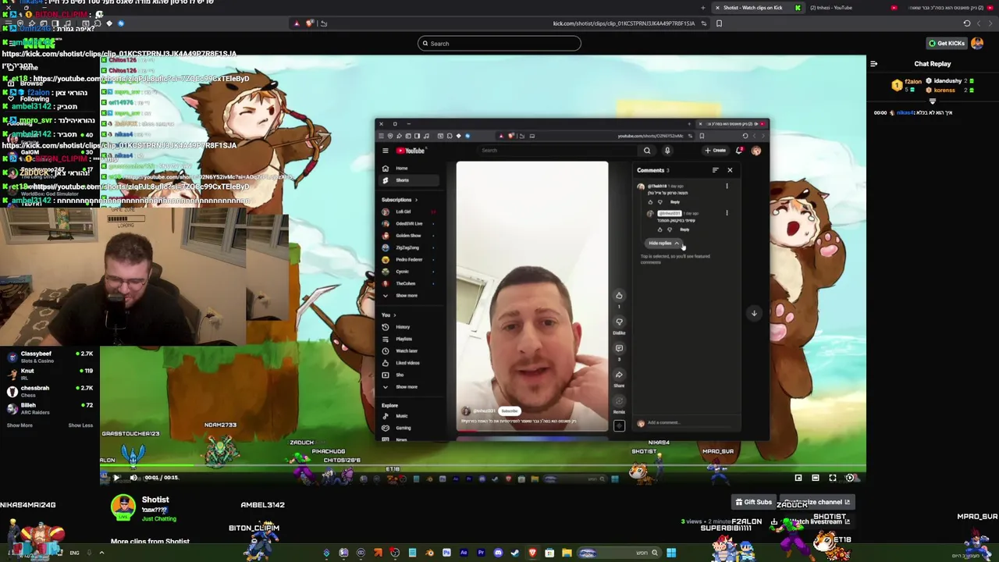Image resolution: width=999 pixels, height=562 pixels.
Task: Collapse the Chat Replay panel
Action: (x=873, y=64)
